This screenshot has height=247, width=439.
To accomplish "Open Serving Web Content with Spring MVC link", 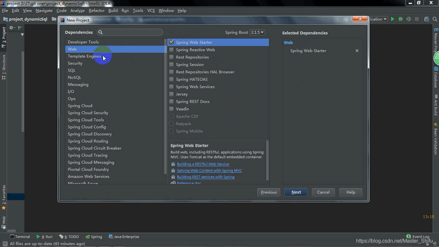I will tap(209, 170).
